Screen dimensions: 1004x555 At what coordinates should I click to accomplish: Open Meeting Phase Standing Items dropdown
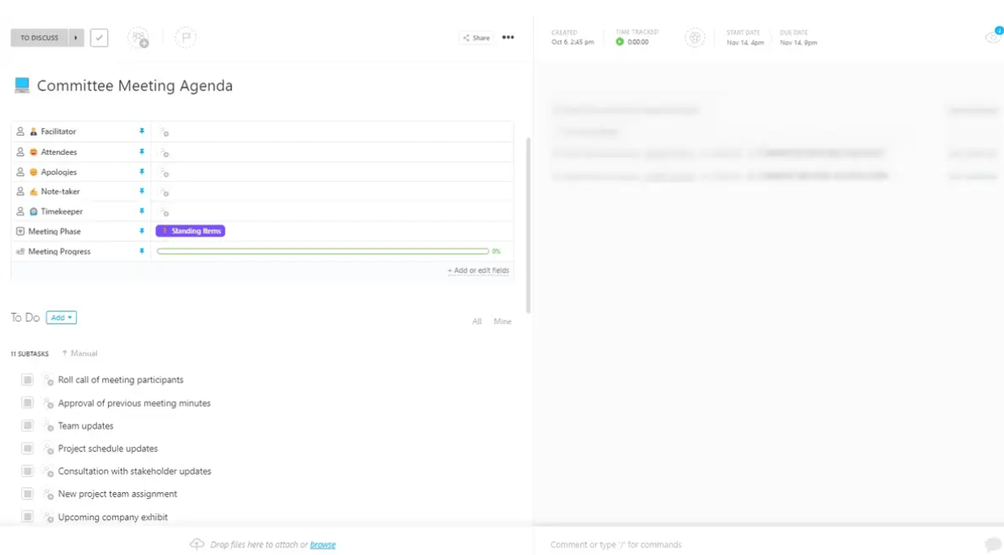(190, 231)
